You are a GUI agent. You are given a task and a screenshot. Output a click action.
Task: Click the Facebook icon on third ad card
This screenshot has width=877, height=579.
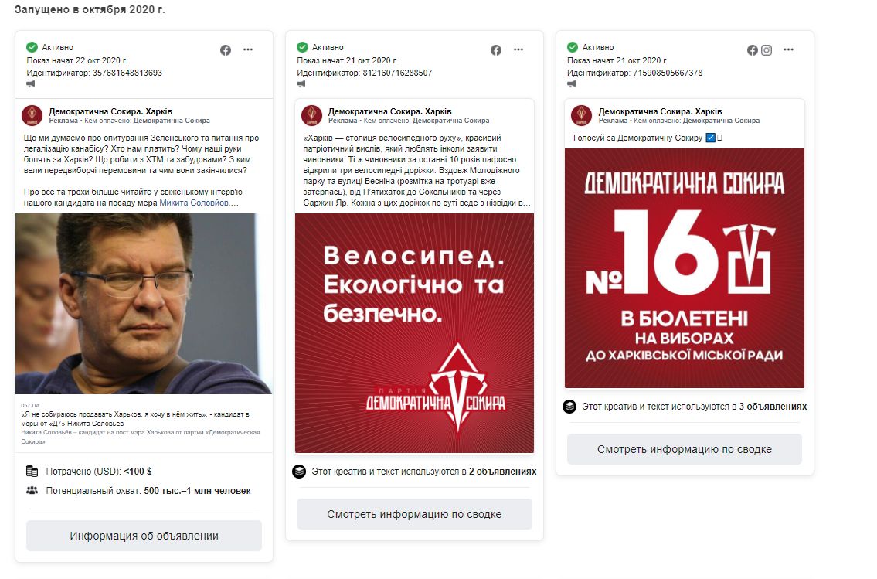pos(753,50)
